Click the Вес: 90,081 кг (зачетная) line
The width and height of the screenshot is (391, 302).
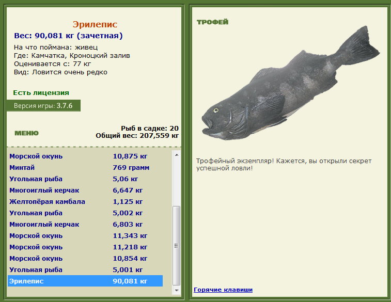point(68,36)
